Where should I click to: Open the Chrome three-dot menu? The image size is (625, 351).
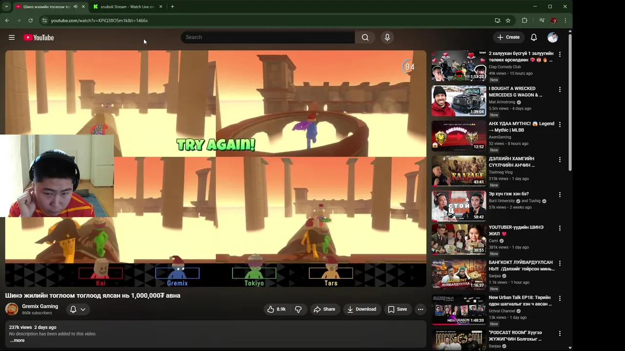[x=565, y=20]
